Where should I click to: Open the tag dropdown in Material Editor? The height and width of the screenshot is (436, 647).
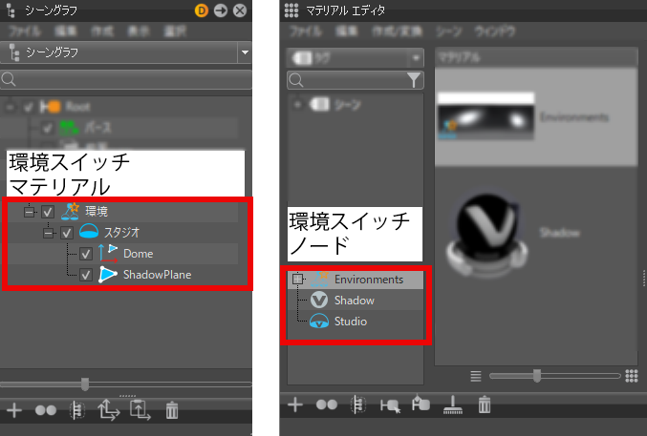[x=416, y=58]
